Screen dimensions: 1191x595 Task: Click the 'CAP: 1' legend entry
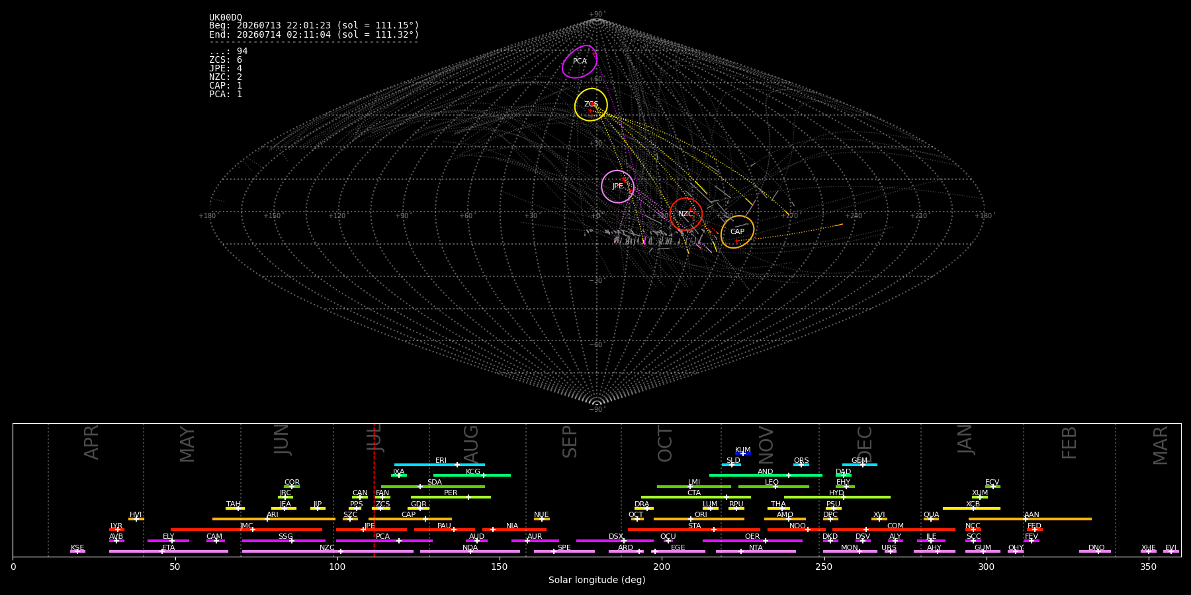click(226, 86)
